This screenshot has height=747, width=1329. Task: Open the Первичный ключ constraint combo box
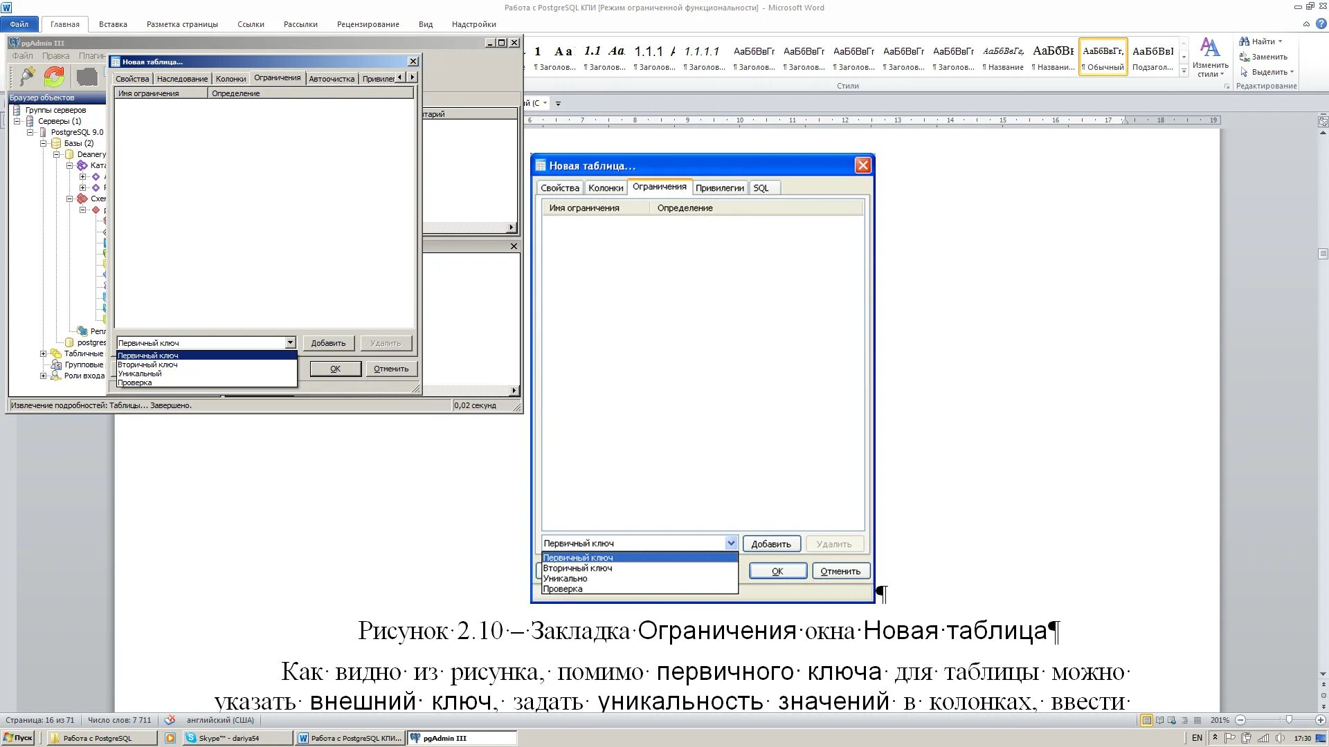[290, 342]
